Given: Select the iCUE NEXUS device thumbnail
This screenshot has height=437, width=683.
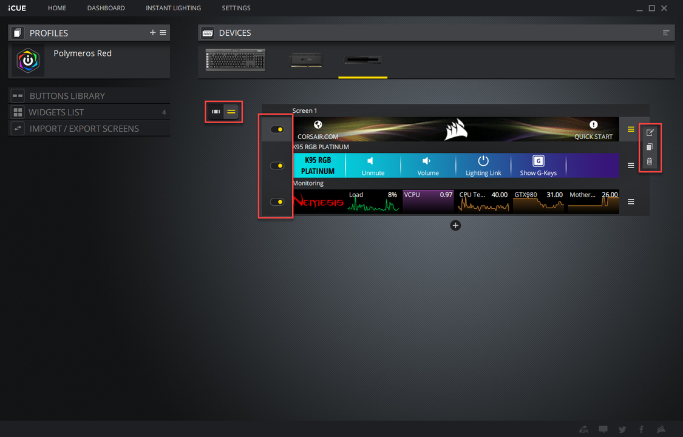Looking at the screenshot, I should tap(363, 60).
